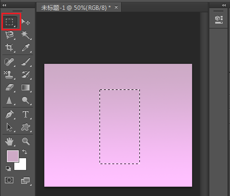Choose the Spot Healing Brush tool
This screenshot has height=196, width=230.
(9, 62)
